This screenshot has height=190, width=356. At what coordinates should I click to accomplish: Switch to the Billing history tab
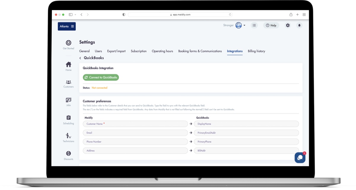tap(256, 51)
